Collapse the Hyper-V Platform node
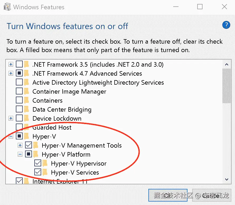Viewport: 235px width, 205px height. [20, 154]
